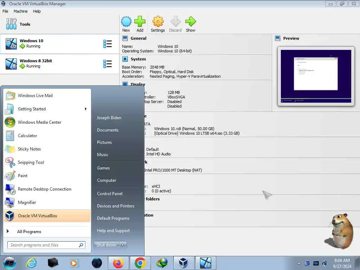
Task: Click the taskbar clock showing 8:04 AM
Action: coord(342,263)
